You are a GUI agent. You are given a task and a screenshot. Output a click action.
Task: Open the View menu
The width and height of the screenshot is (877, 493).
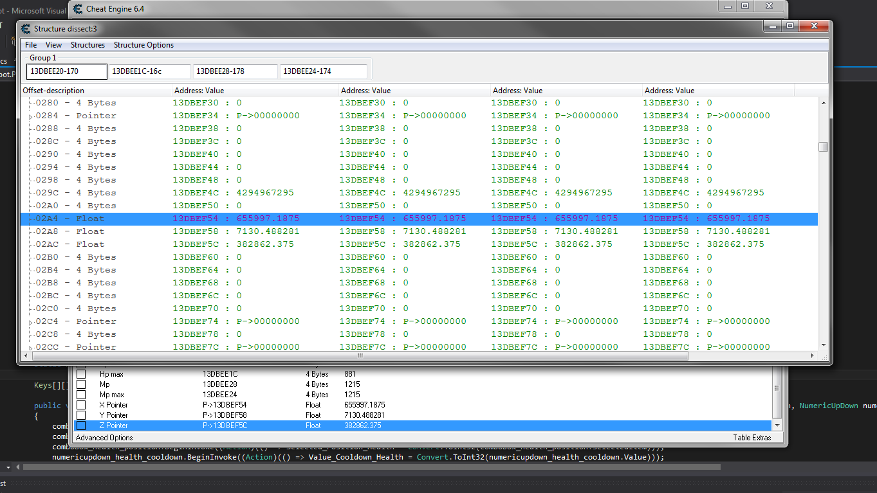coord(54,45)
